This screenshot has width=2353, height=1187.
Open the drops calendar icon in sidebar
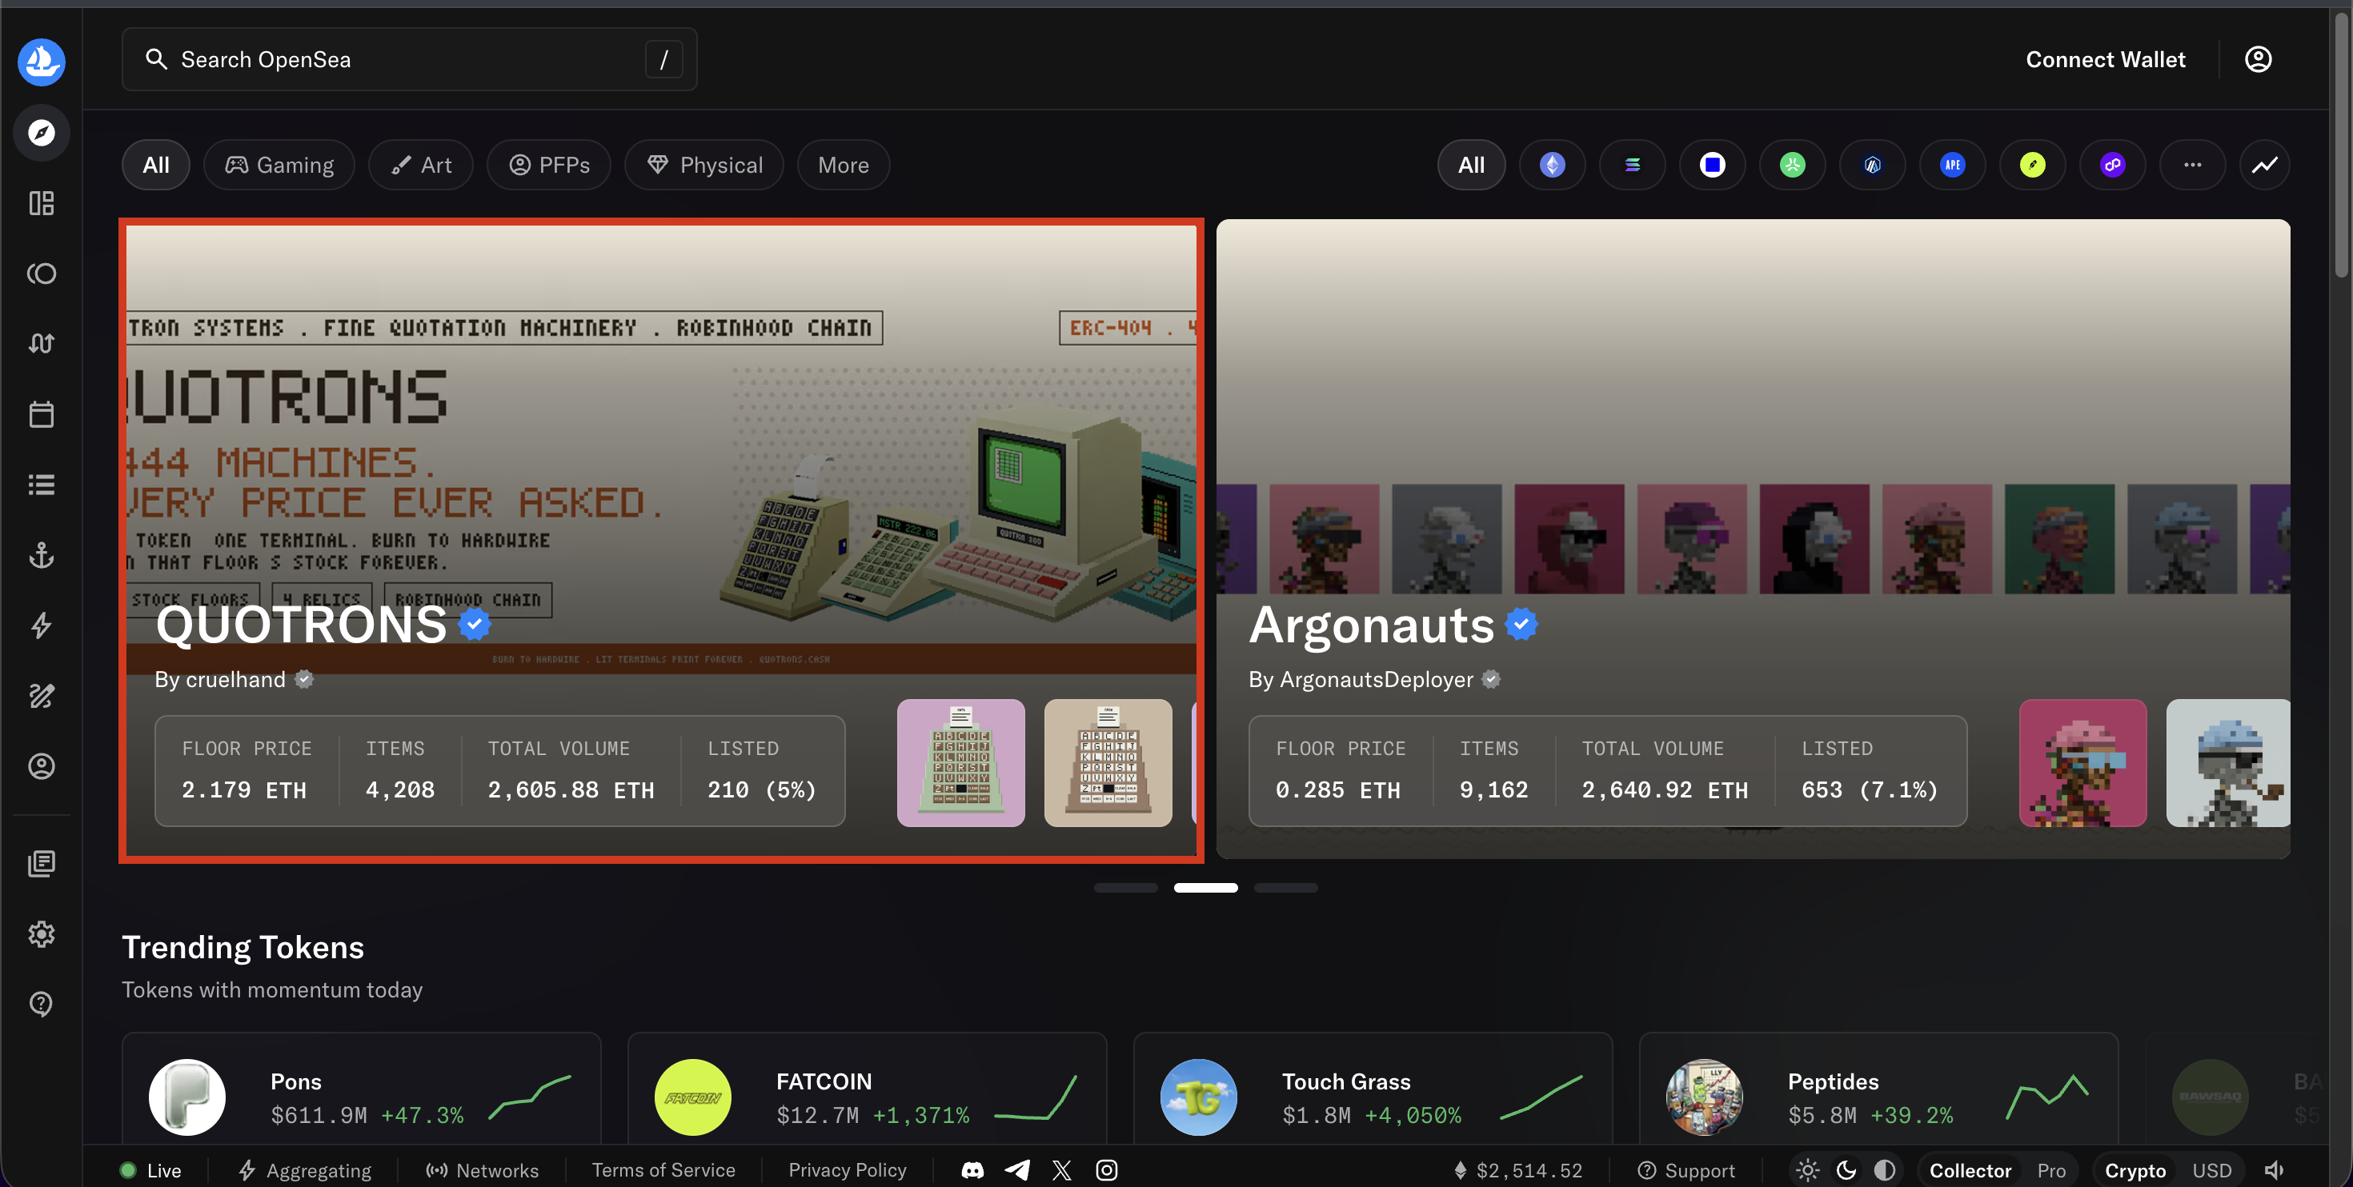[41, 414]
